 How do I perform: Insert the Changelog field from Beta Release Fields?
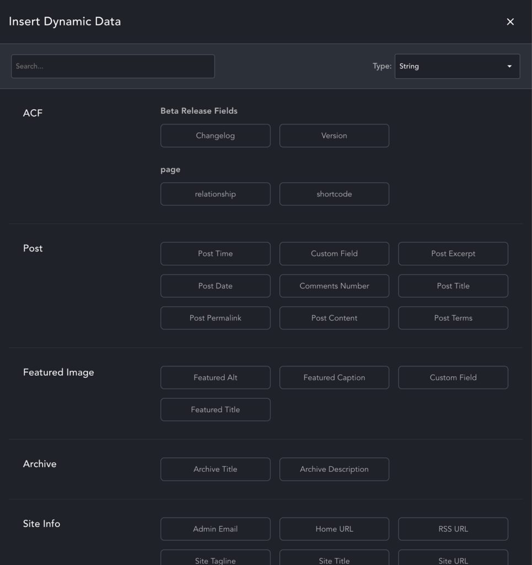tap(215, 135)
